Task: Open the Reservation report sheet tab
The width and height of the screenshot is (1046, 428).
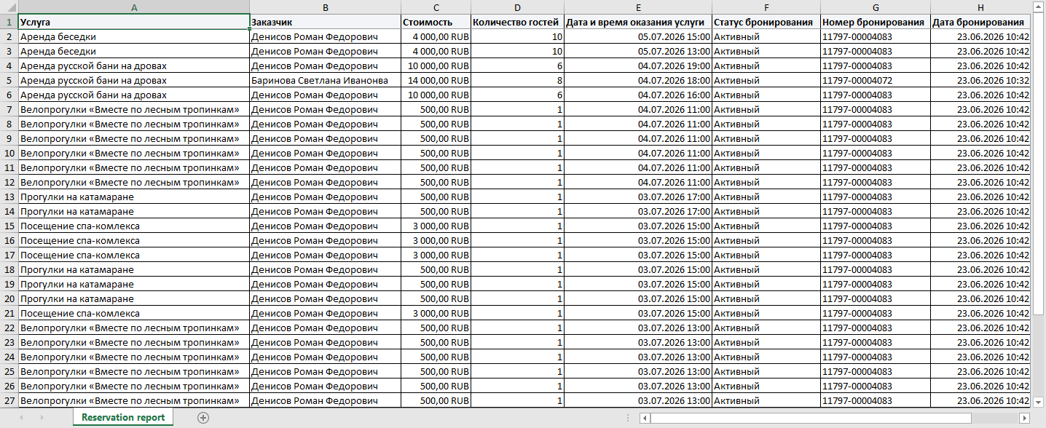Action: (123, 418)
